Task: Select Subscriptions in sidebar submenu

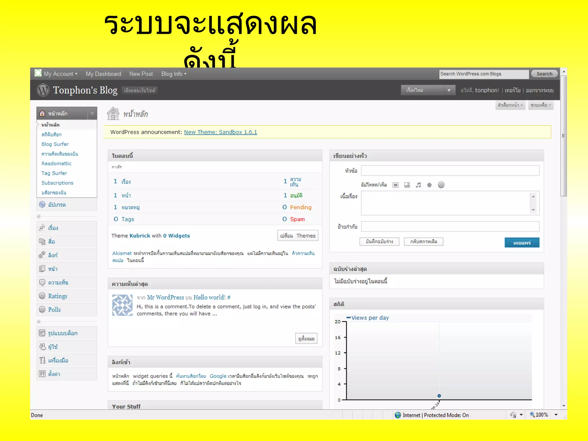Action: click(x=57, y=183)
